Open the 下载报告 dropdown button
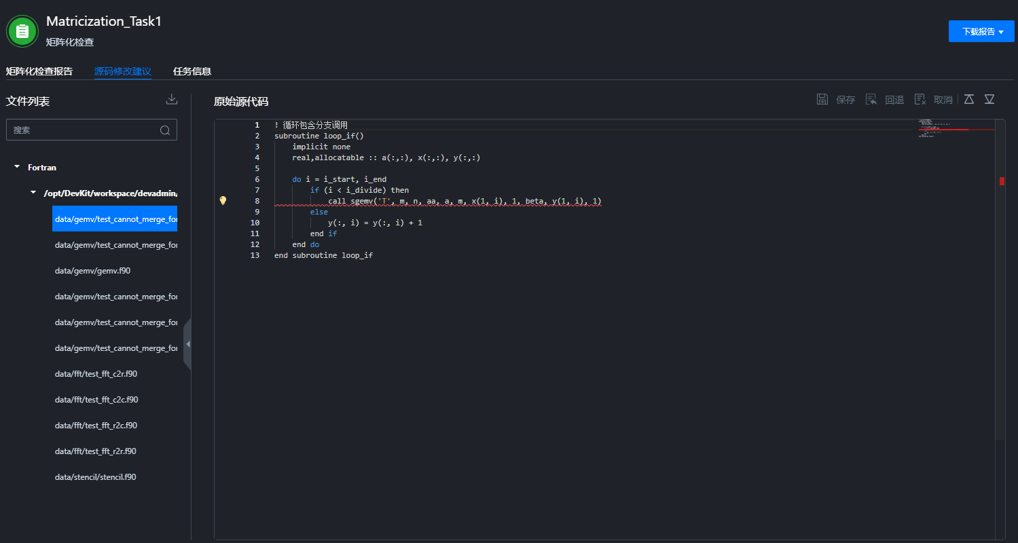This screenshot has height=543, width=1018. (981, 31)
